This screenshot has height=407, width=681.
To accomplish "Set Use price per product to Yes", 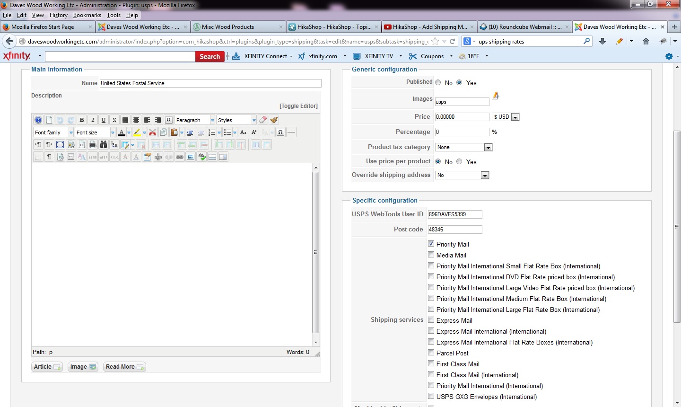I will point(459,161).
